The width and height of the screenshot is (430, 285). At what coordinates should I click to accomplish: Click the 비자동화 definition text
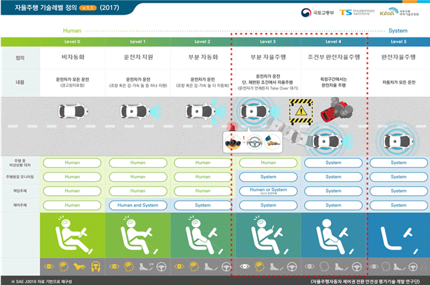[x=73, y=57]
